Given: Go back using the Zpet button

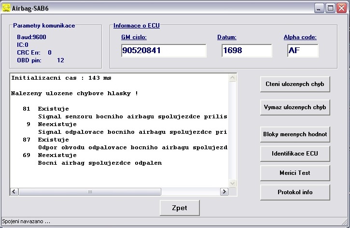Looking at the screenshot, I should coord(180,208).
